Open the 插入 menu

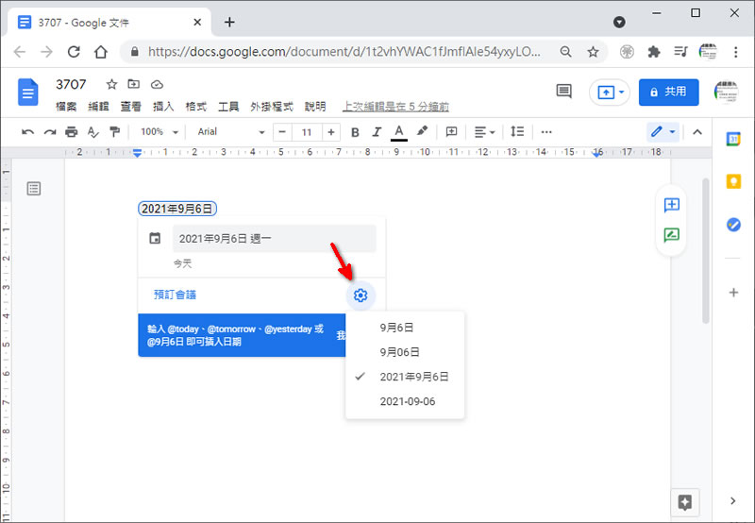[163, 107]
